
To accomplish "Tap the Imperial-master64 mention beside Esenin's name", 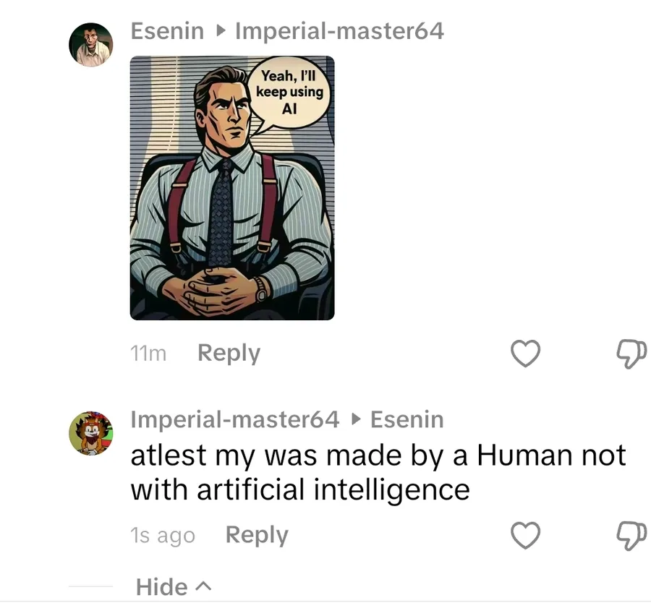I will click(x=340, y=31).
